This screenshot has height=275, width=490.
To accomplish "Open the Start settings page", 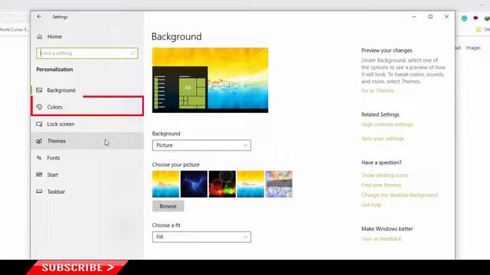I will (87, 175).
